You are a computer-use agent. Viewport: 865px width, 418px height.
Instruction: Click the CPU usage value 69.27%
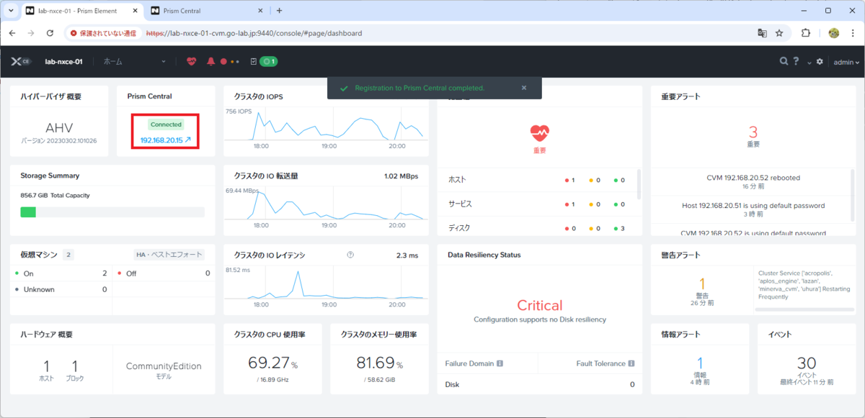(x=272, y=363)
